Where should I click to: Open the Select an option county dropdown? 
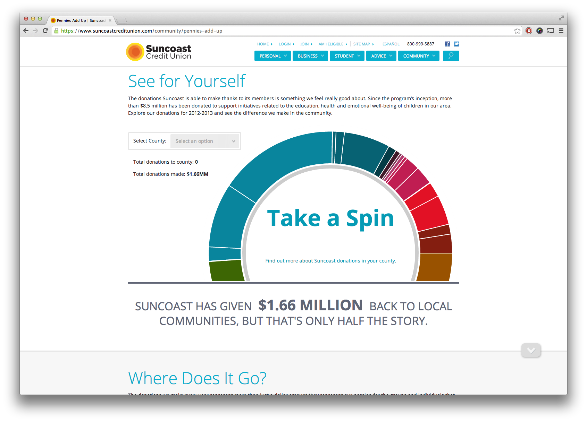click(x=205, y=141)
